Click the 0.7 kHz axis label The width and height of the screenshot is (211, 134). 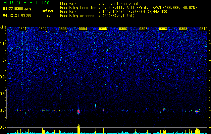coord(3,111)
